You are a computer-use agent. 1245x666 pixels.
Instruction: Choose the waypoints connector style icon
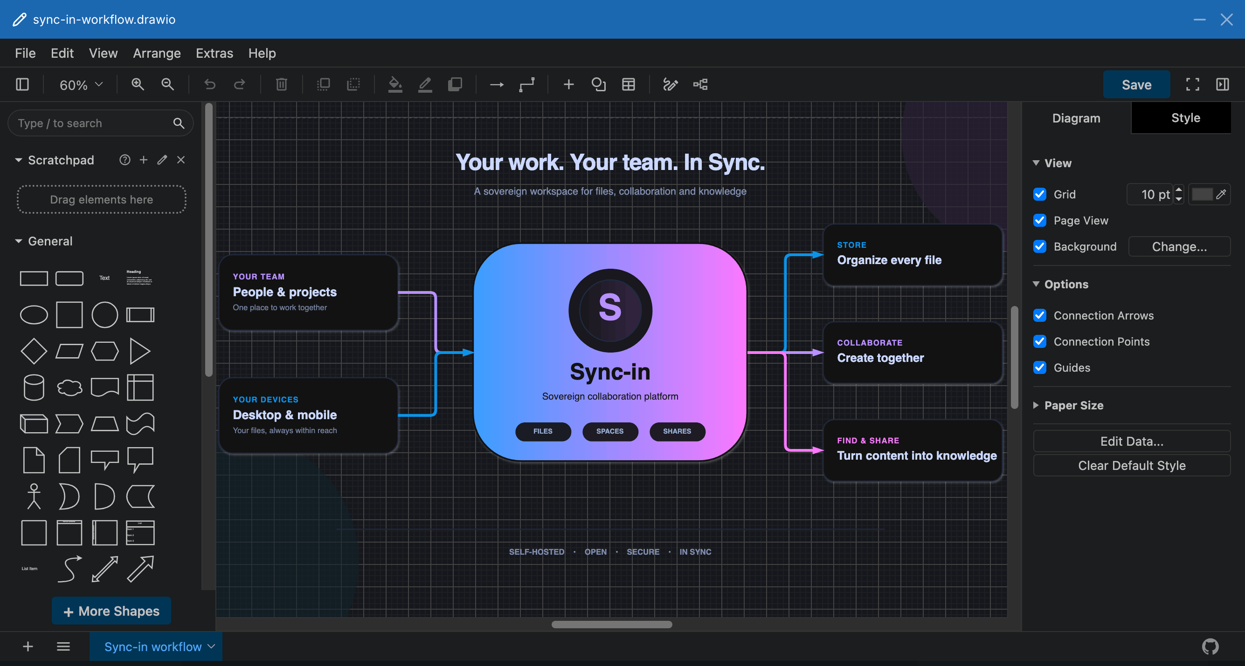coord(527,84)
